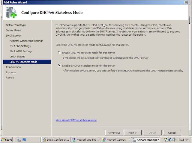Click the first system tray notification icon
192x143 pixels.
coord(166,140)
